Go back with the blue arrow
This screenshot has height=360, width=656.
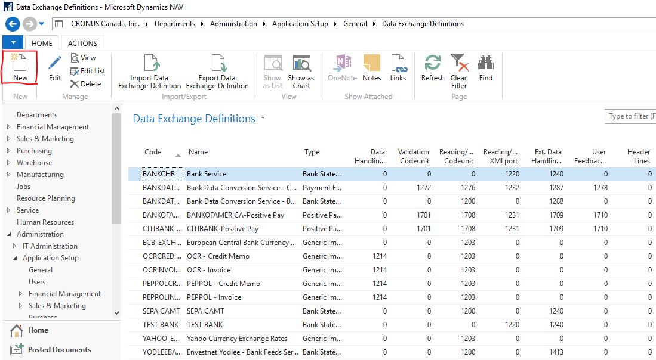point(13,24)
